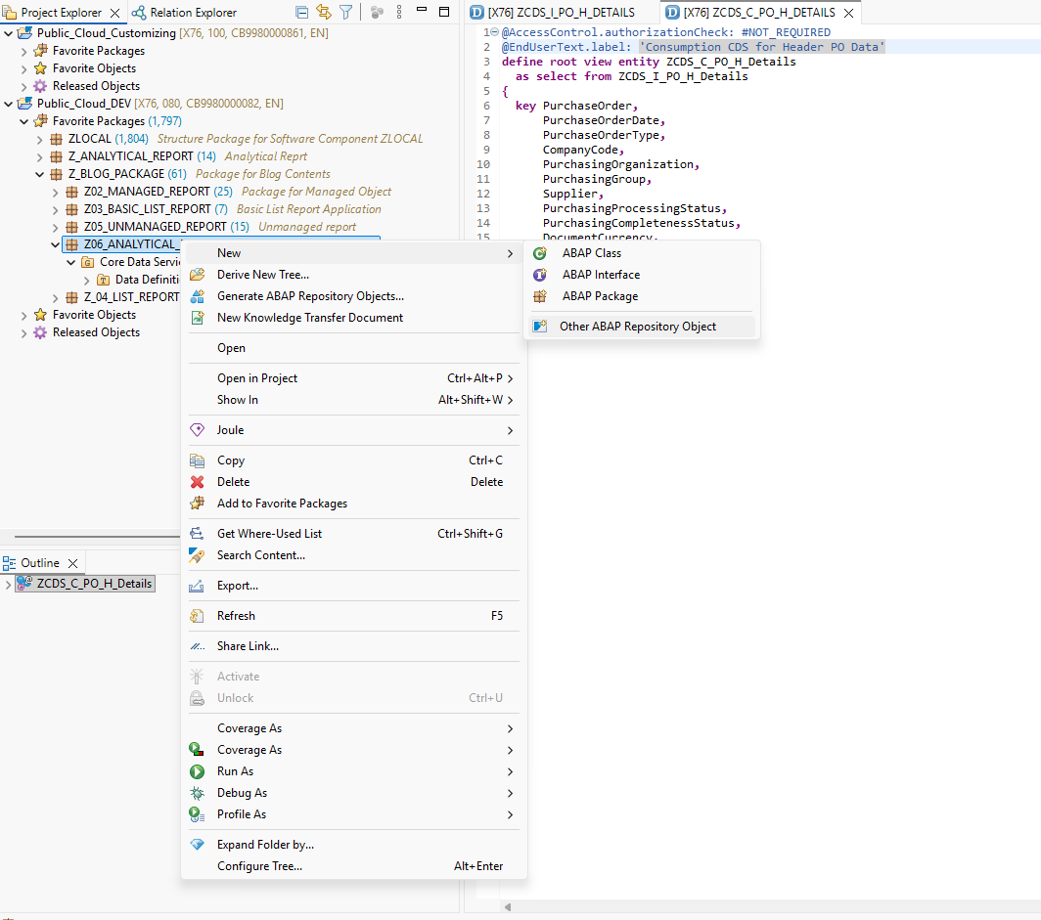Collapse the Core Data Services folder
This screenshot has width=1041, height=920.
[x=71, y=263]
